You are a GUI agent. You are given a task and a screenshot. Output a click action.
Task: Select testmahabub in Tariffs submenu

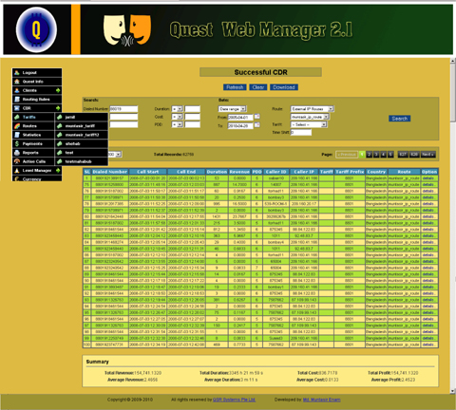[x=78, y=161]
